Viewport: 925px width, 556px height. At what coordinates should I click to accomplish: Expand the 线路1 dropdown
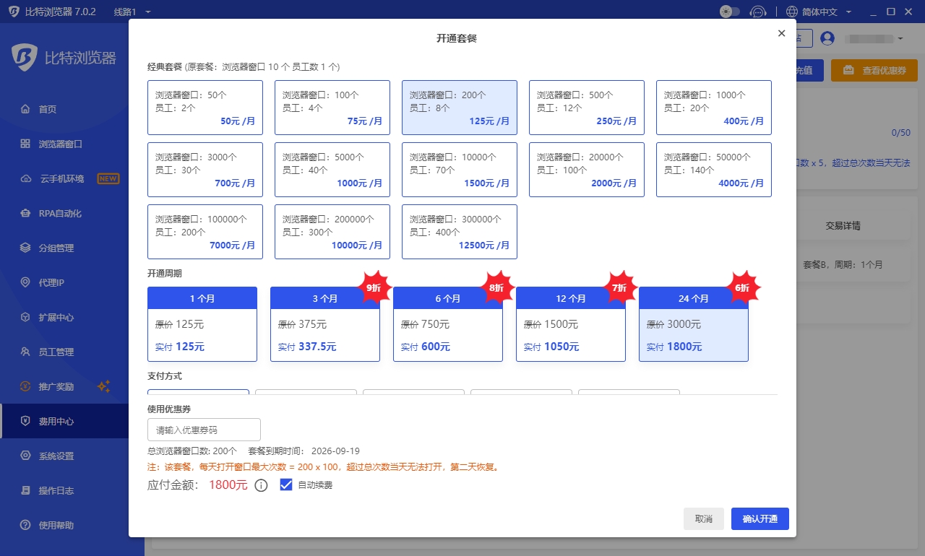132,12
